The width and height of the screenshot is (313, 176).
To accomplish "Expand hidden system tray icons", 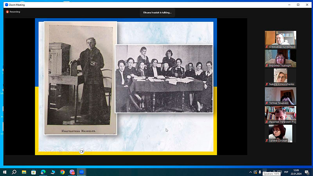I will coord(250,172).
